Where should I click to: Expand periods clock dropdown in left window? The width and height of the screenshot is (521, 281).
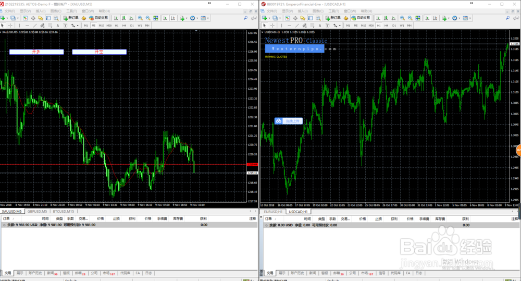click(x=197, y=18)
